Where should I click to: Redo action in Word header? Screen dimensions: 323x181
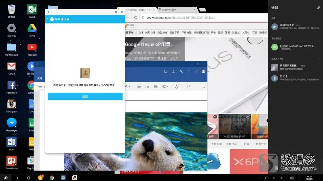click(196, 71)
